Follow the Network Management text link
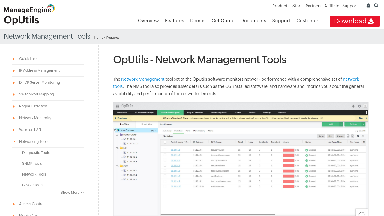Image resolution: width=384 pixels, height=216 pixels. click(143, 79)
